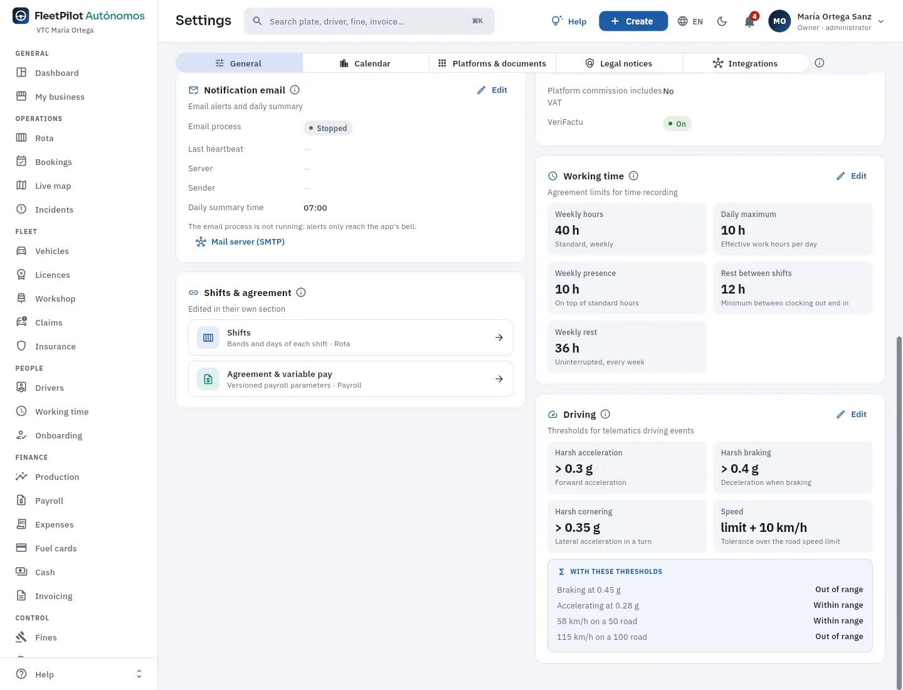Click the Create button
The width and height of the screenshot is (903, 690).
click(x=633, y=21)
